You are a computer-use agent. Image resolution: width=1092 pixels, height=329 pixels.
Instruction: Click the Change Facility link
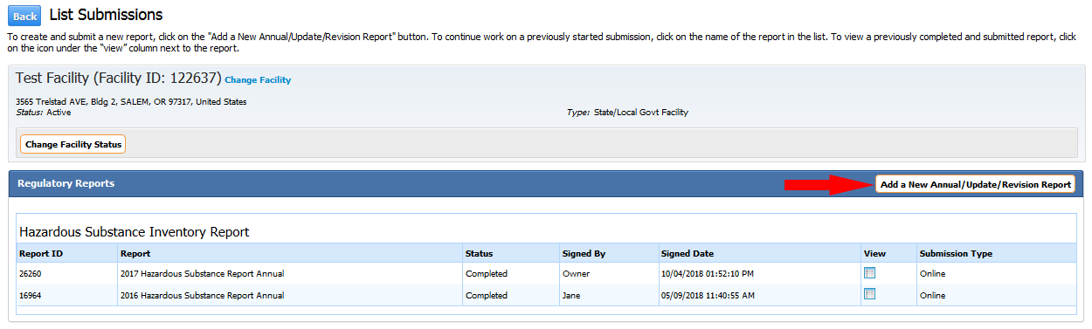coord(258,80)
